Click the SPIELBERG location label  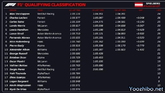coord(153,4)
